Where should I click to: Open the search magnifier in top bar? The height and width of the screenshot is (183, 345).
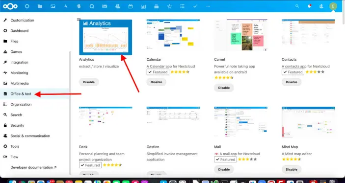(x=297, y=6)
